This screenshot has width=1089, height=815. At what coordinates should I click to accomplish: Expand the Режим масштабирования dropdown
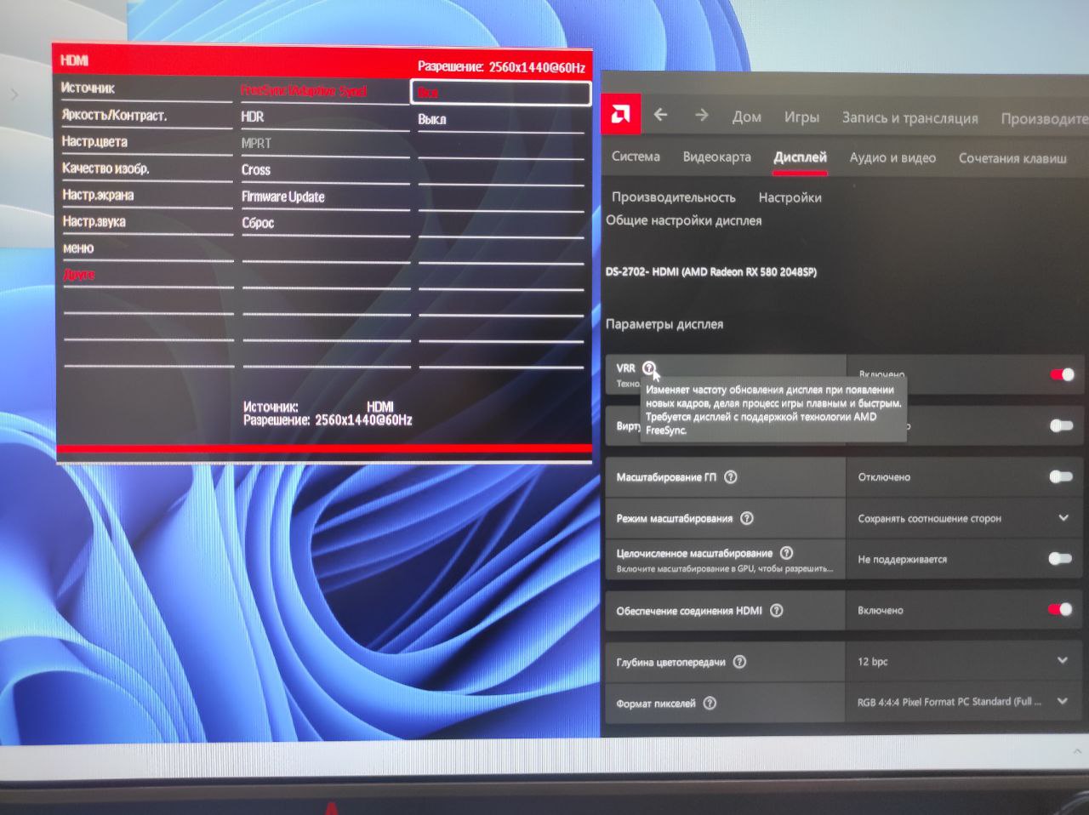[1063, 517]
